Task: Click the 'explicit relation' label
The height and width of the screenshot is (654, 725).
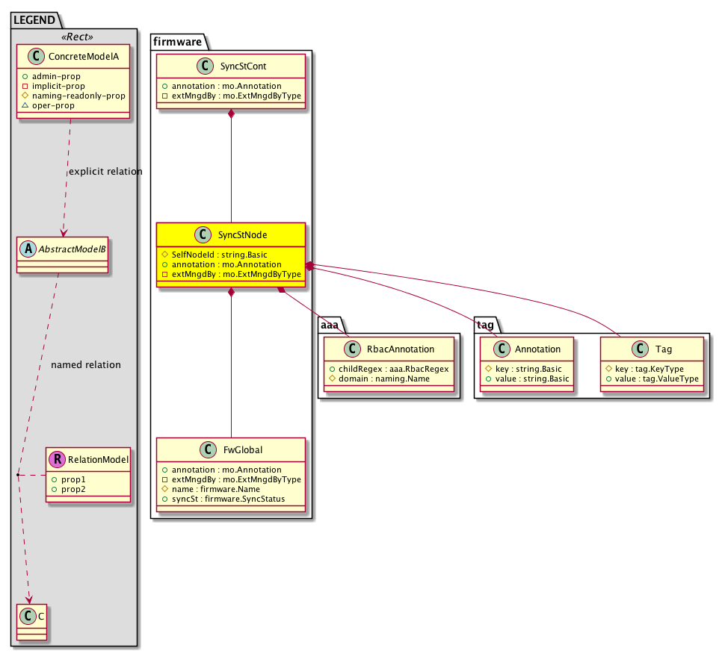Action: [x=105, y=172]
